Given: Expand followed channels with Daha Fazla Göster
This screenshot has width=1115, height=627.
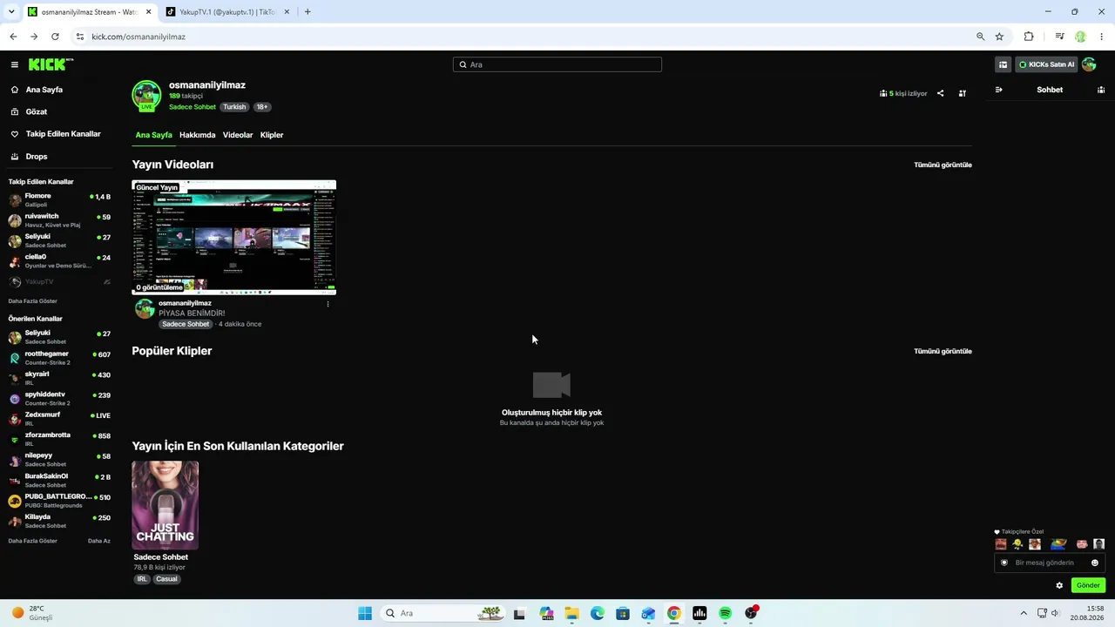Looking at the screenshot, I should pos(33,301).
